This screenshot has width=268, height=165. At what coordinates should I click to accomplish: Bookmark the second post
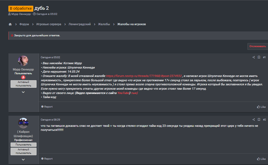click(259, 119)
